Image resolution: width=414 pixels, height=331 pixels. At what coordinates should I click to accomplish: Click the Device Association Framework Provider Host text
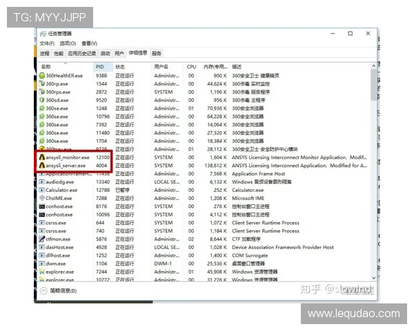[x=283, y=248]
